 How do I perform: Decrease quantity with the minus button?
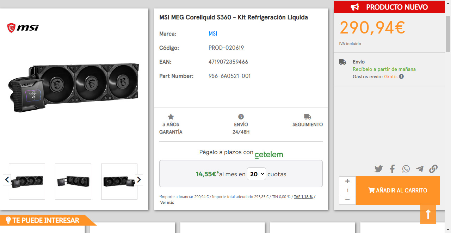pos(347,200)
